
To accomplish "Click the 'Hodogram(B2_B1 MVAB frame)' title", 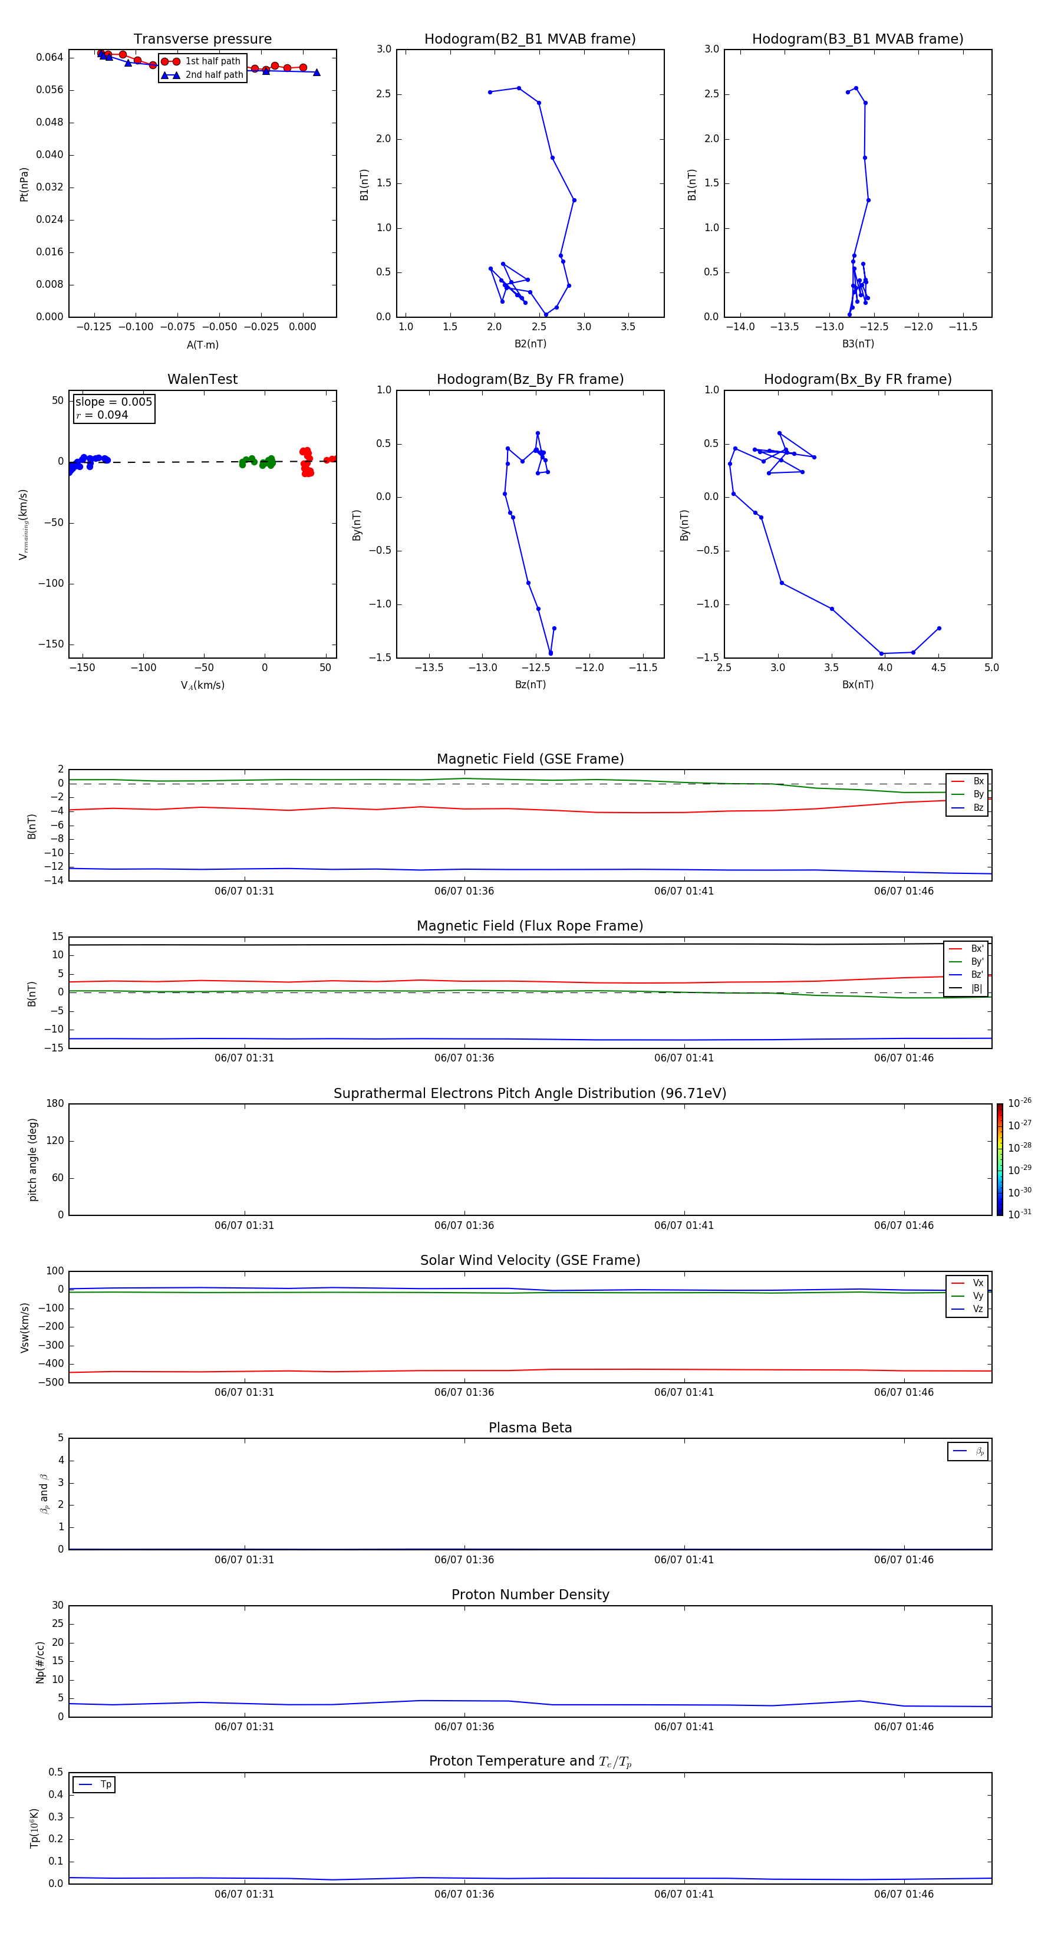I will tap(530, 40).
